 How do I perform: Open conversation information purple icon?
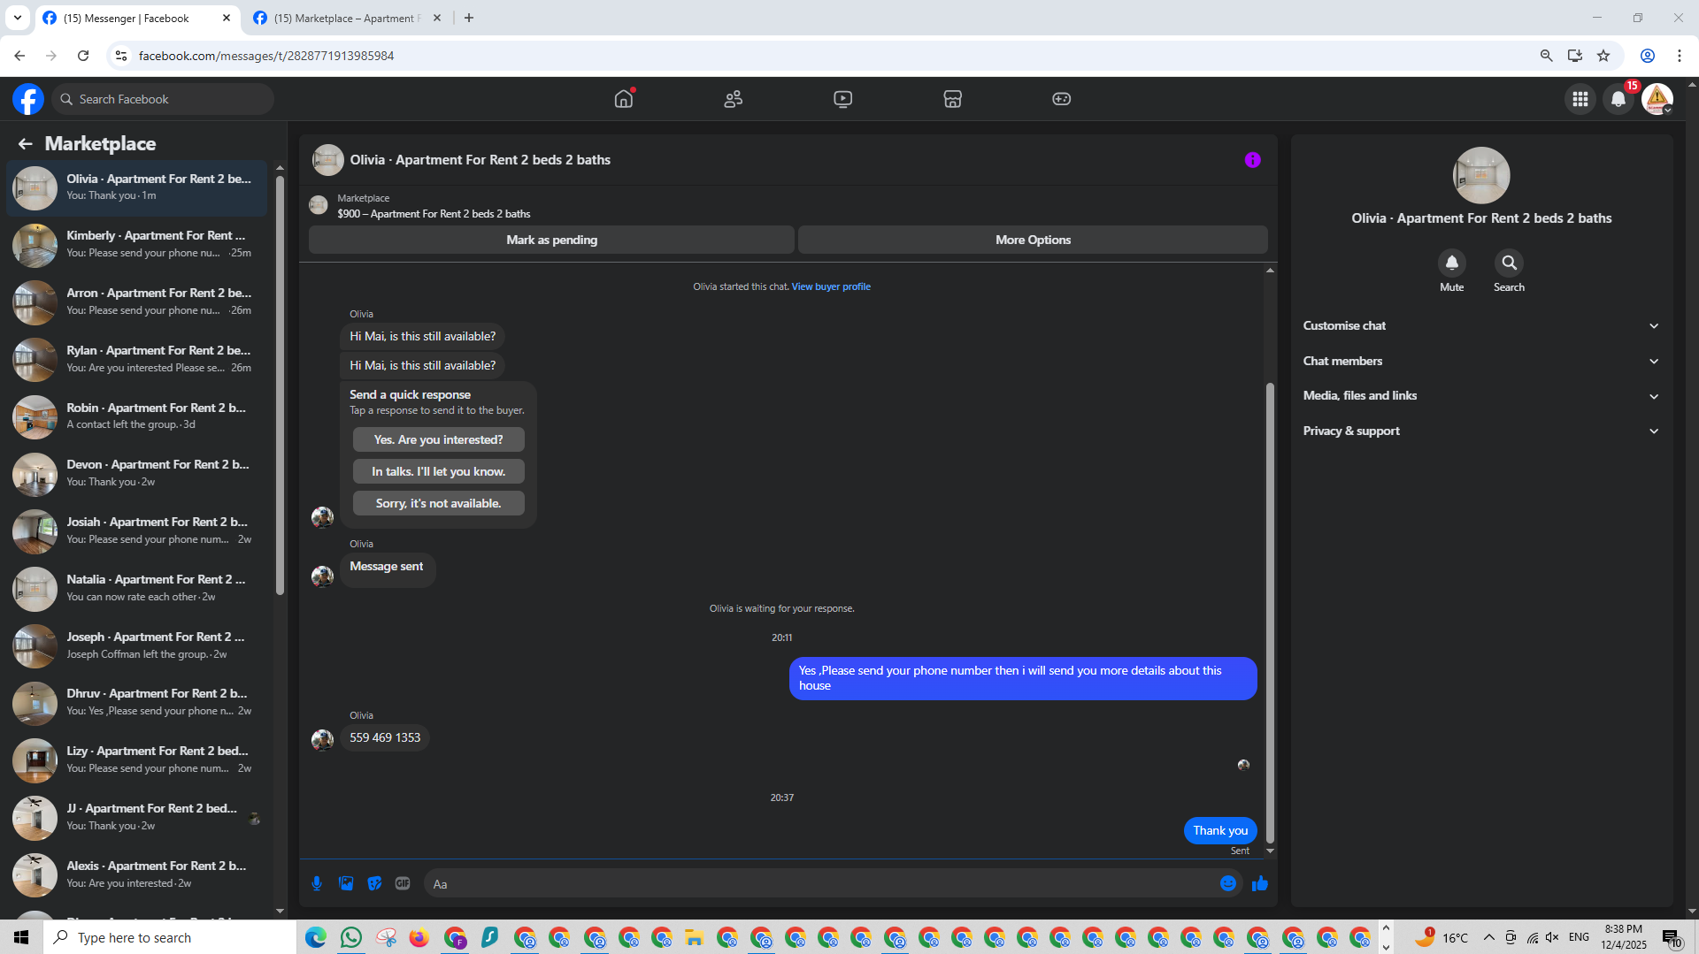tap(1252, 160)
